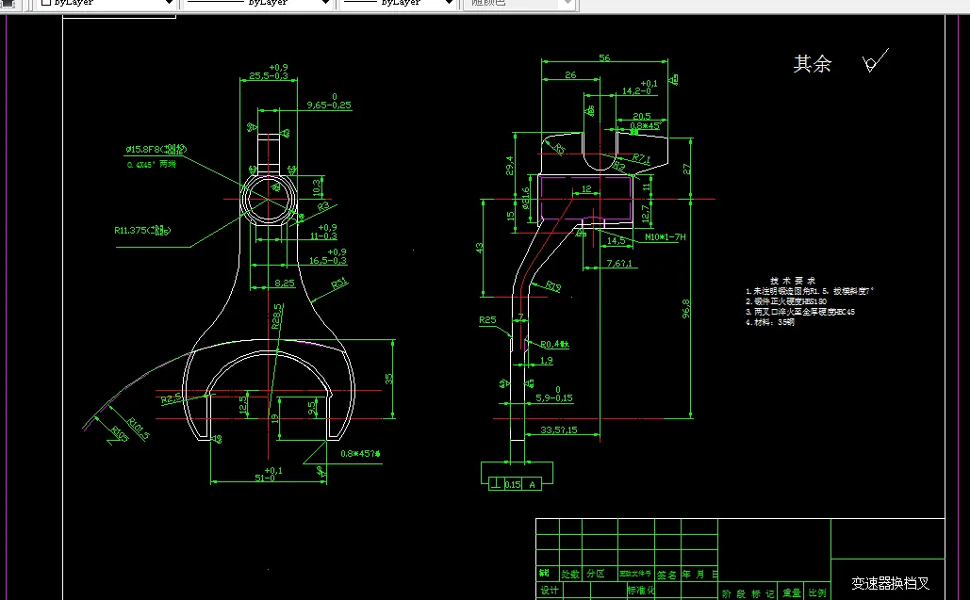This screenshot has width=970, height=600.
Task: Pick the R2.5 radius label
Action: coord(172,398)
